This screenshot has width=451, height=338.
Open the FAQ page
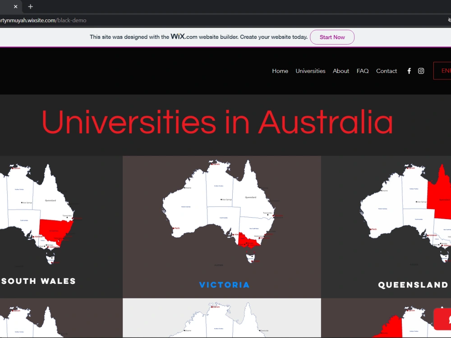(363, 71)
